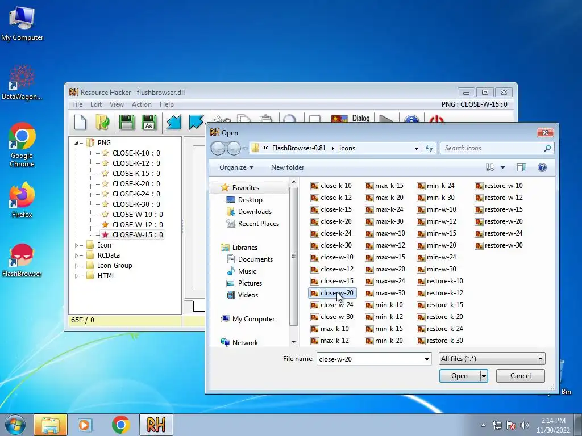Click the file icon of close-k-10
This screenshot has width=582, height=436.
[315, 186]
